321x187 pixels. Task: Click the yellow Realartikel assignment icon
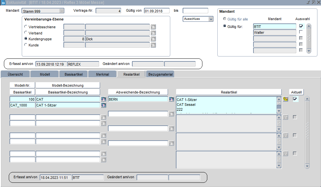286,99
